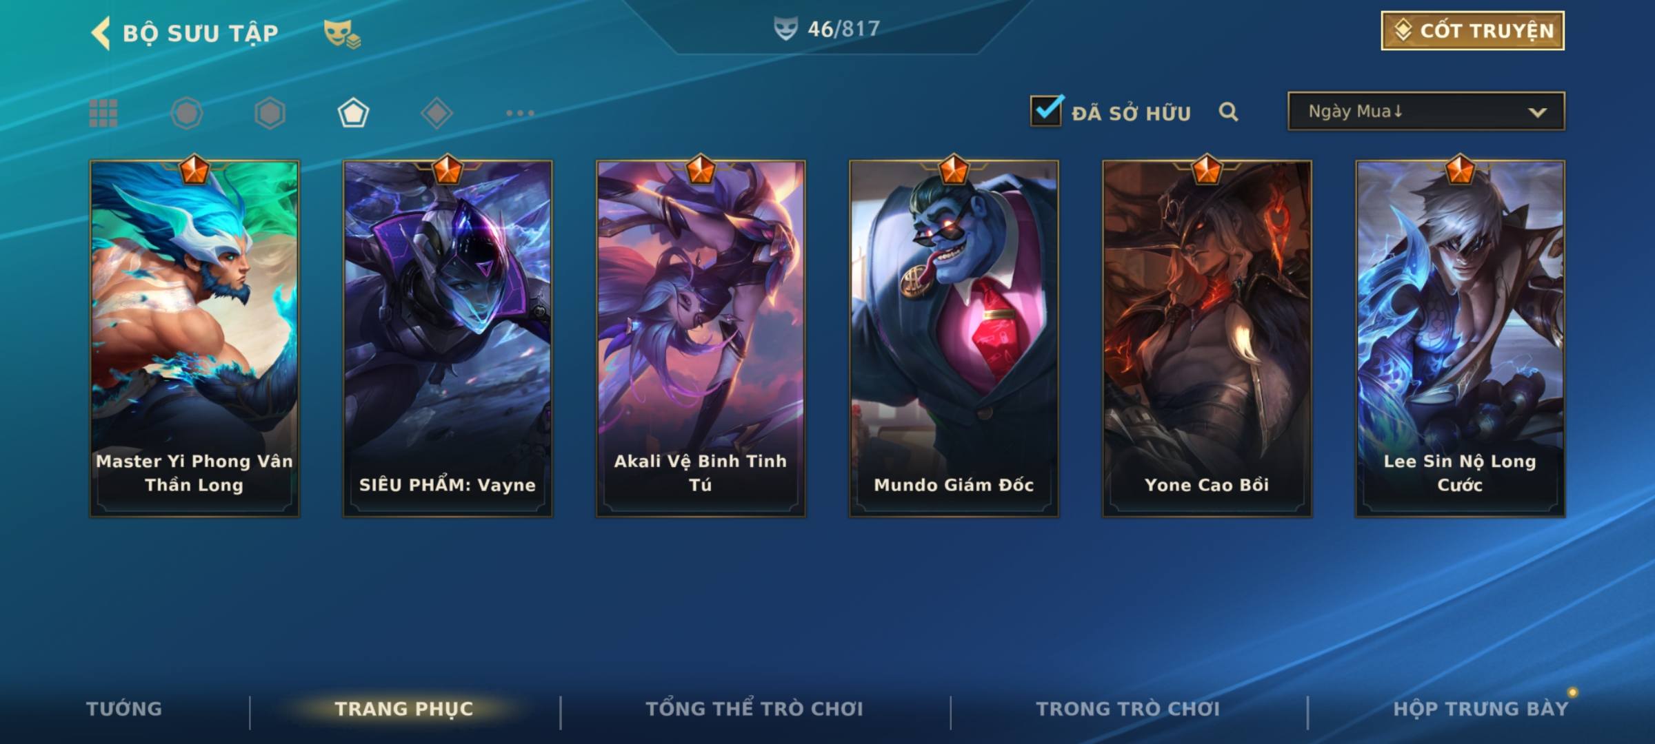The height and width of the screenshot is (744, 1655).
Task: Open the three-dots more filters icon
Action: tap(520, 113)
